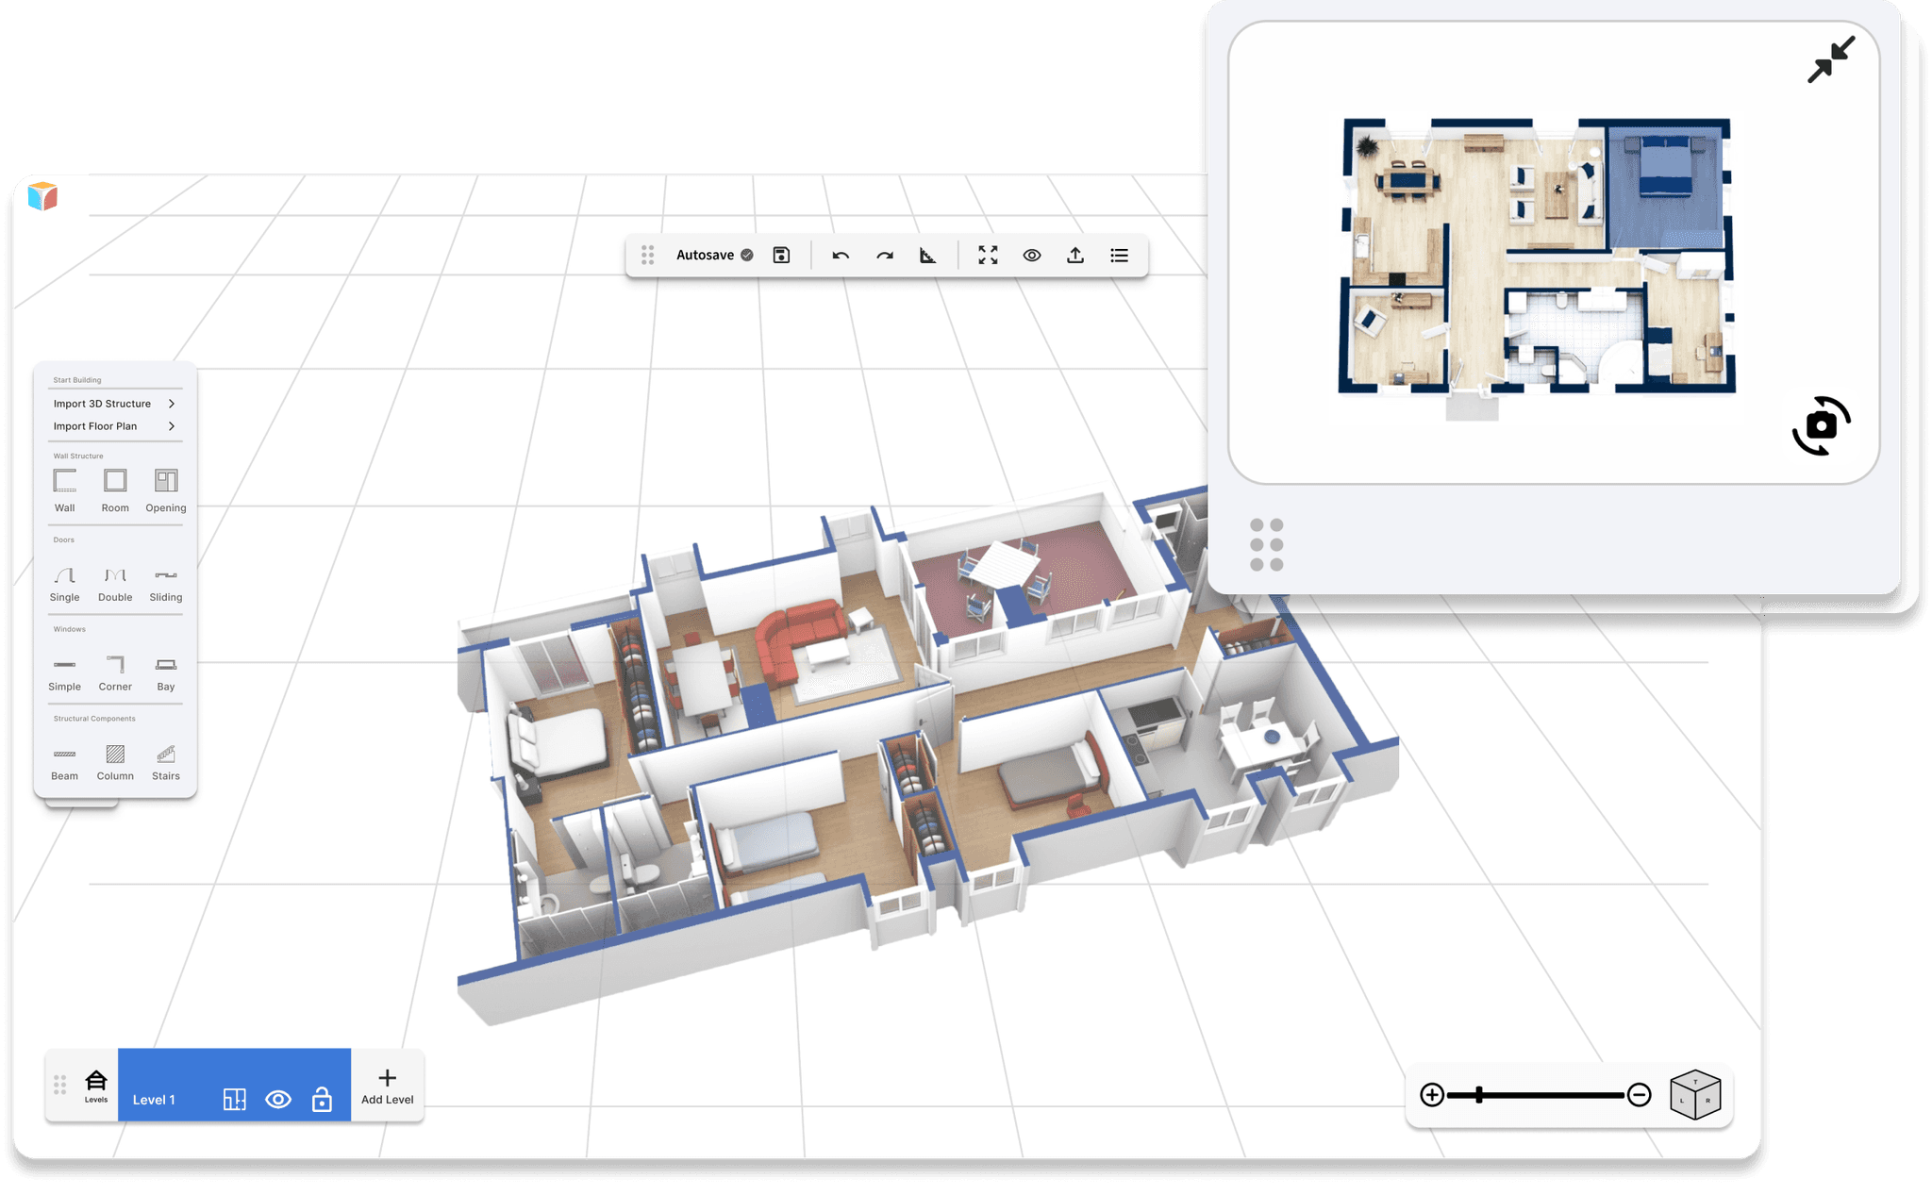1932x1195 pixels.
Task: Click the undo arrow button
Action: click(x=841, y=256)
